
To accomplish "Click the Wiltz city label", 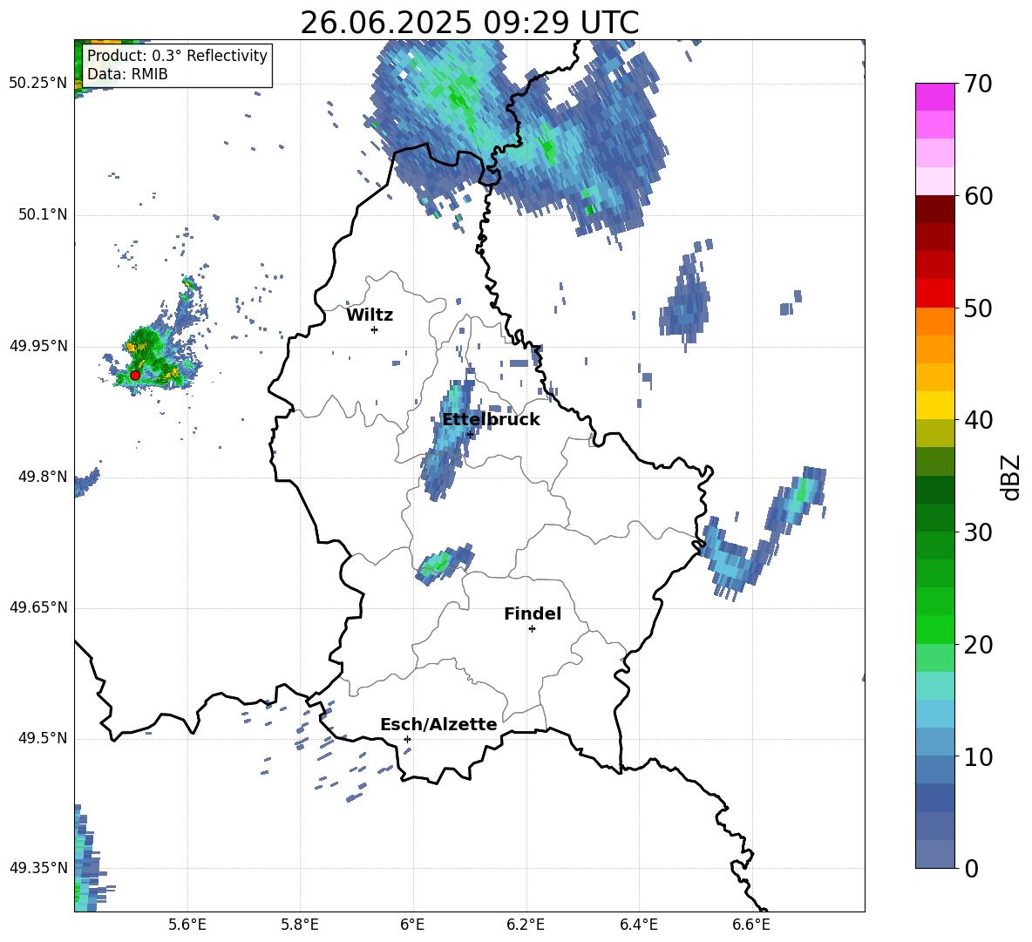I will [370, 315].
